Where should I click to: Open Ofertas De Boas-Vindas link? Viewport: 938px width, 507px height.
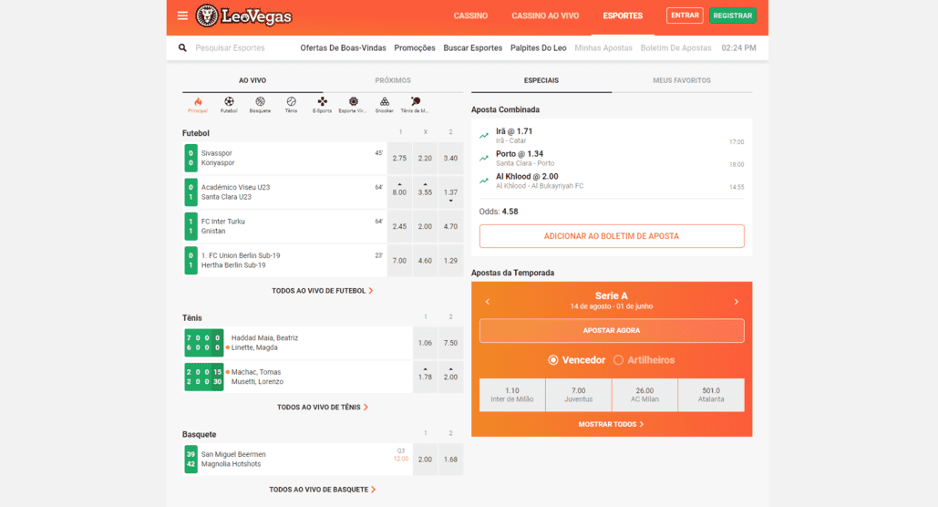(344, 48)
